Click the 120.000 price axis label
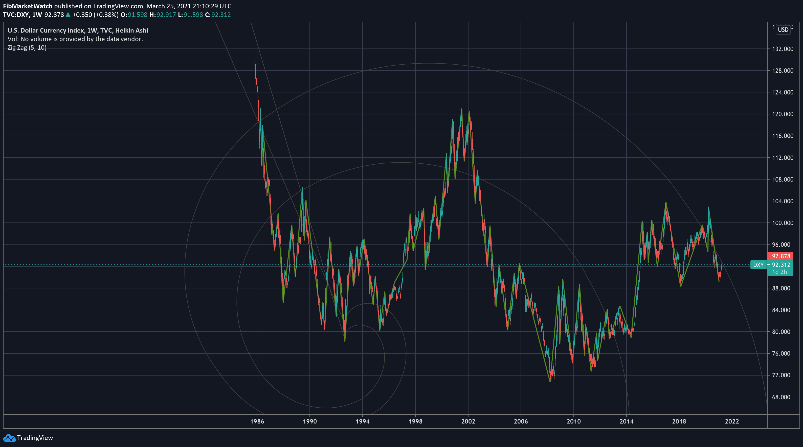The image size is (803, 447). tap(783, 114)
